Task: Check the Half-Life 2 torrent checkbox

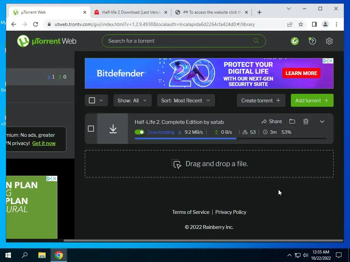Action: tap(91, 129)
